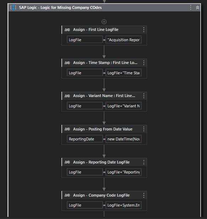Open options for Assign - Variant Name activity
This screenshot has height=219, width=207.
(144, 96)
